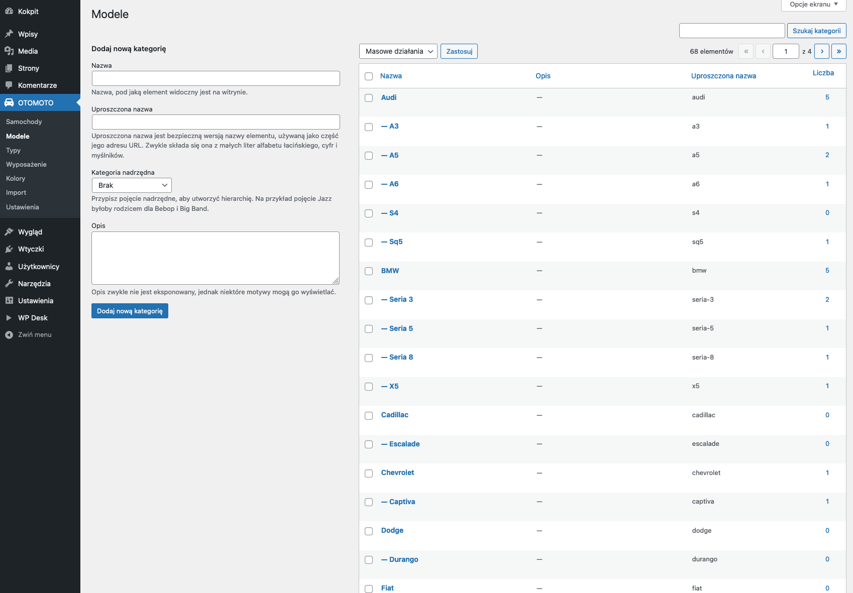Image resolution: width=853 pixels, height=593 pixels.
Task: Collapse the menu with the Zwiń menu icon
Action: tap(9, 335)
